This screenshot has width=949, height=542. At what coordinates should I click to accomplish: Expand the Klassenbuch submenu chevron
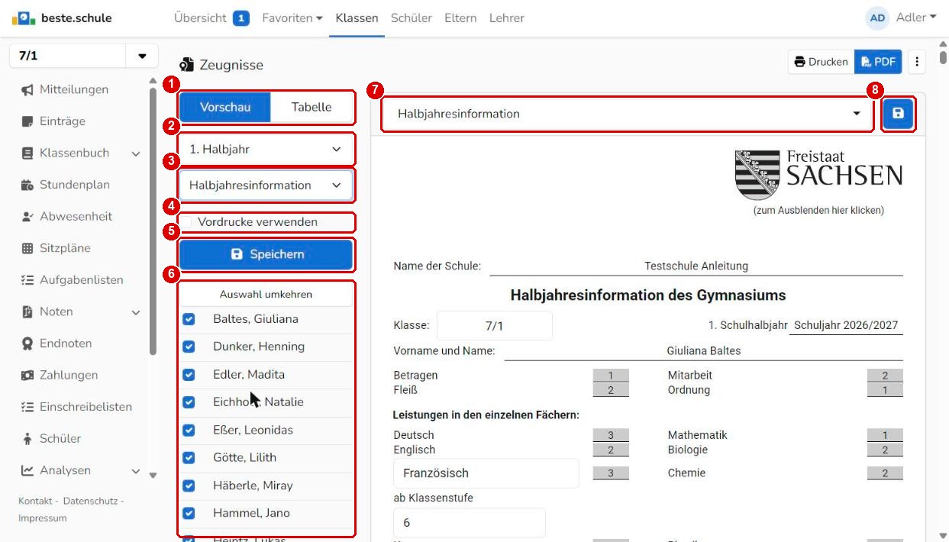[x=136, y=154]
